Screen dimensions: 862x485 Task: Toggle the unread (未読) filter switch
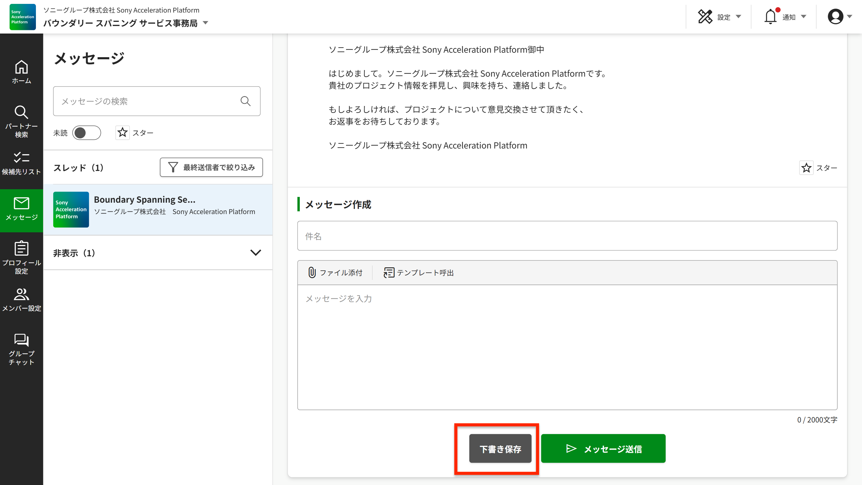coord(86,133)
